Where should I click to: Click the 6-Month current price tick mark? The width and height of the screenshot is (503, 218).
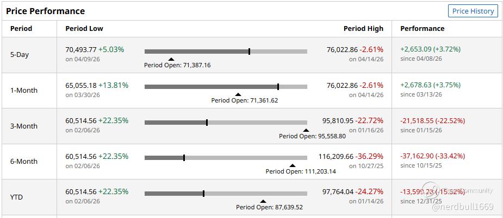[184, 158]
